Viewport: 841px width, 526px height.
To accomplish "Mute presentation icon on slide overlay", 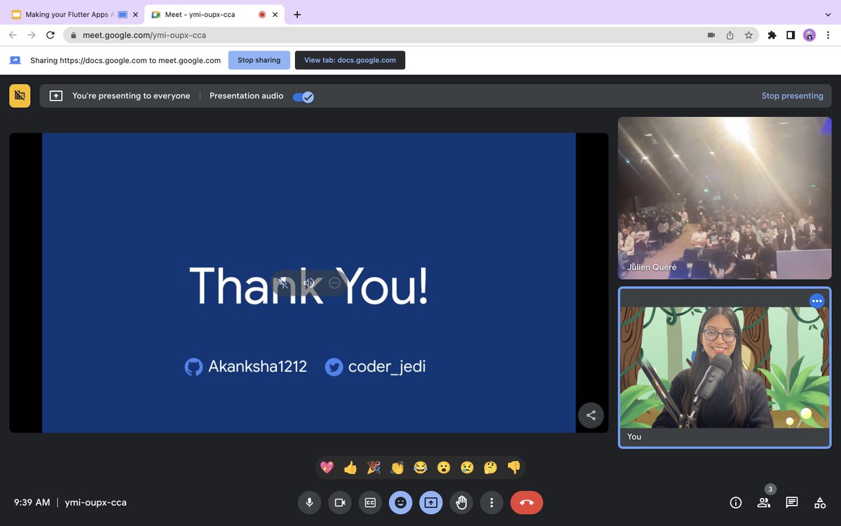I will point(283,283).
